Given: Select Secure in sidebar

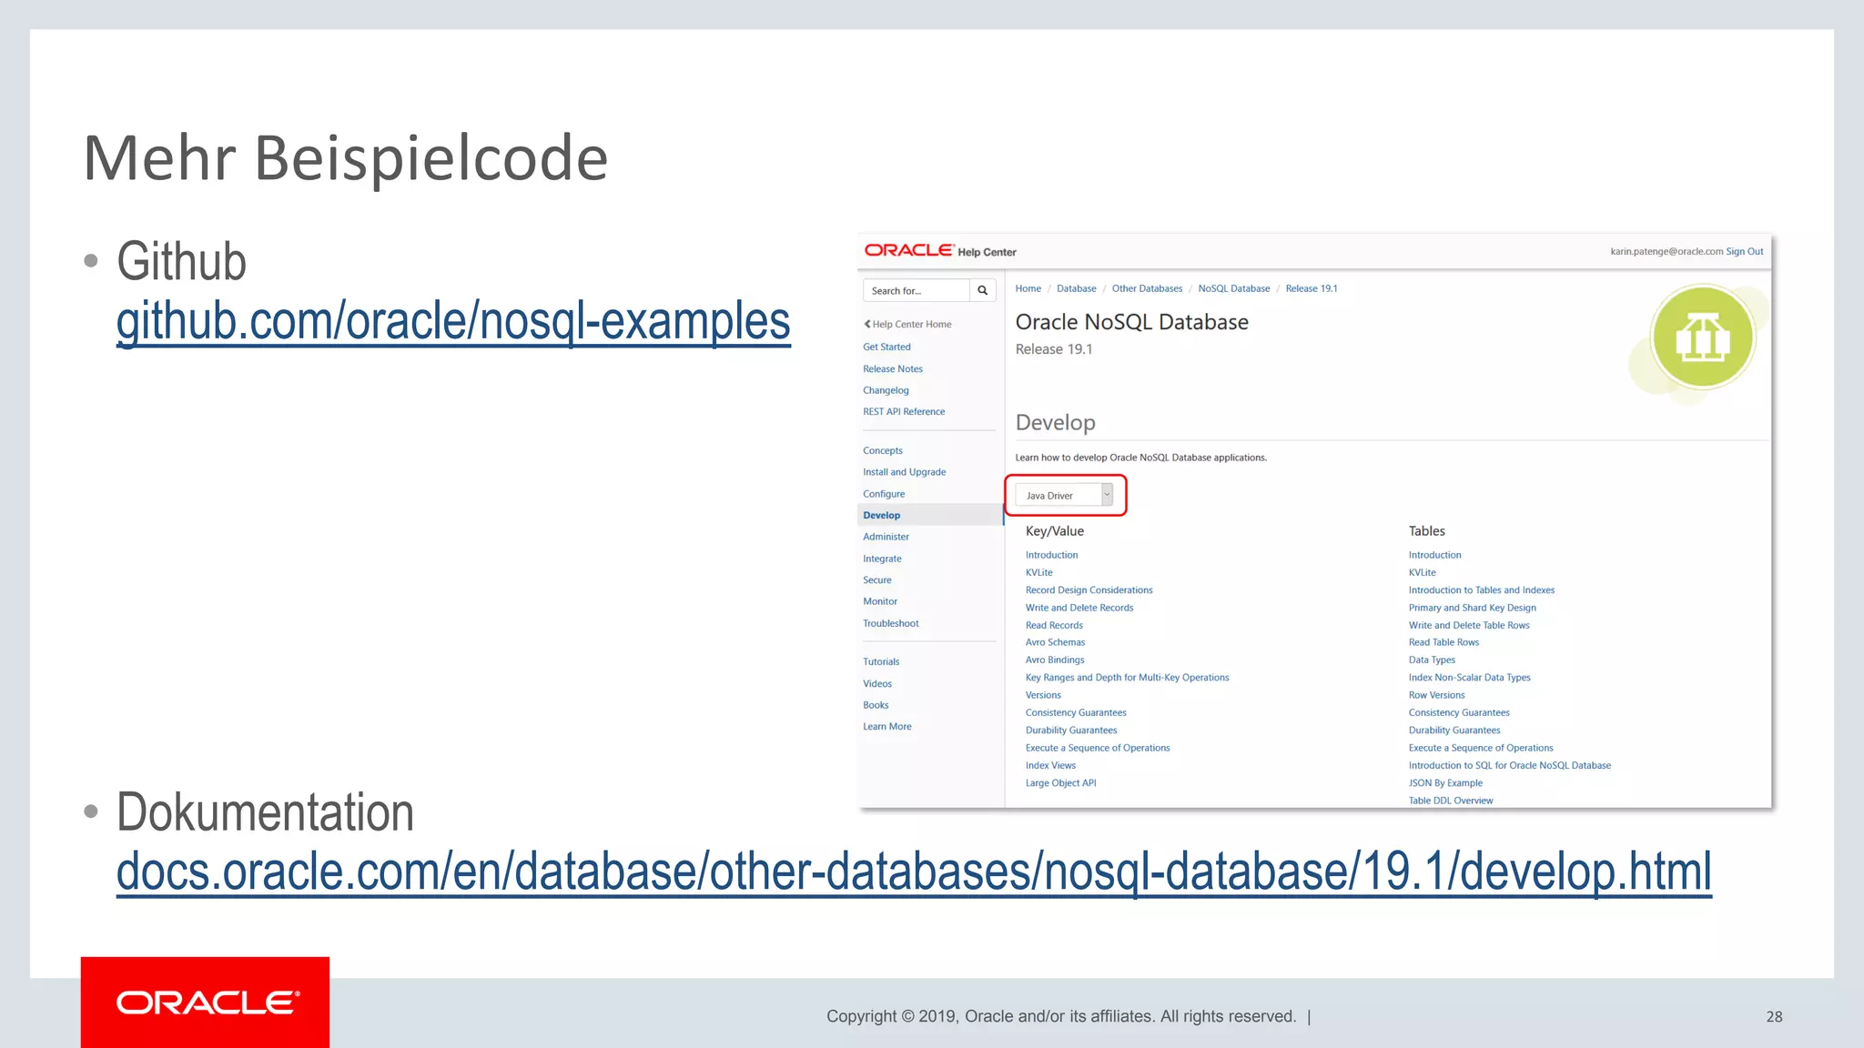Looking at the screenshot, I should (877, 579).
